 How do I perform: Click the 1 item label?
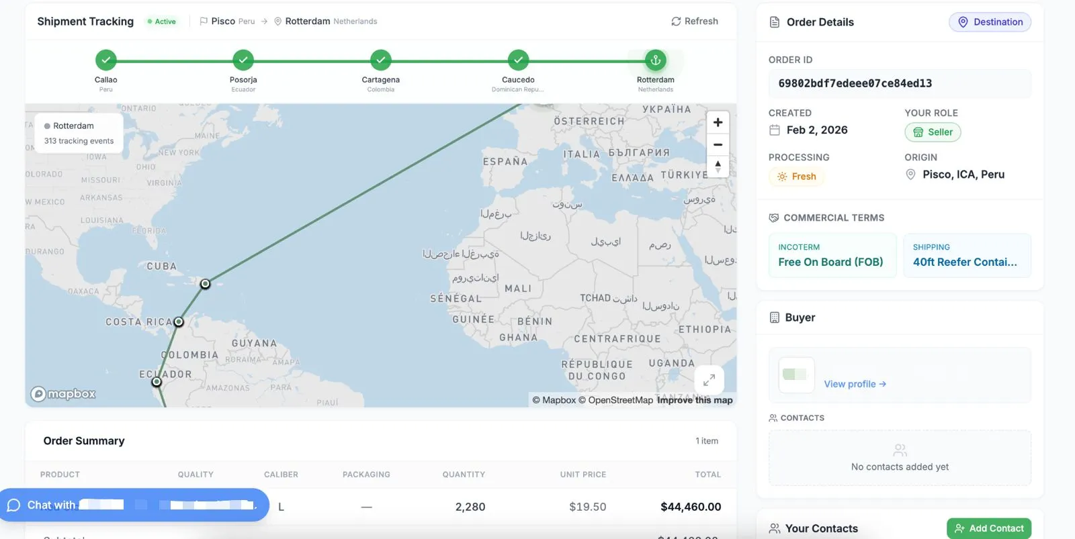point(707,441)
